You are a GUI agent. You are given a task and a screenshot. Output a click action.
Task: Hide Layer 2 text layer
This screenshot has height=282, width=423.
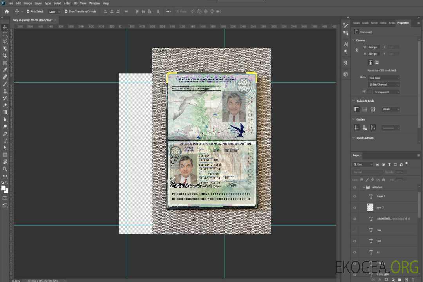tap(355, 197)
